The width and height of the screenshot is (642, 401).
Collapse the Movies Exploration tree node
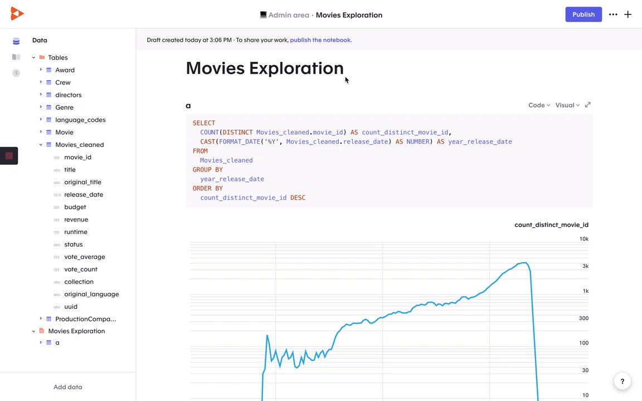(x=33, y=331)
